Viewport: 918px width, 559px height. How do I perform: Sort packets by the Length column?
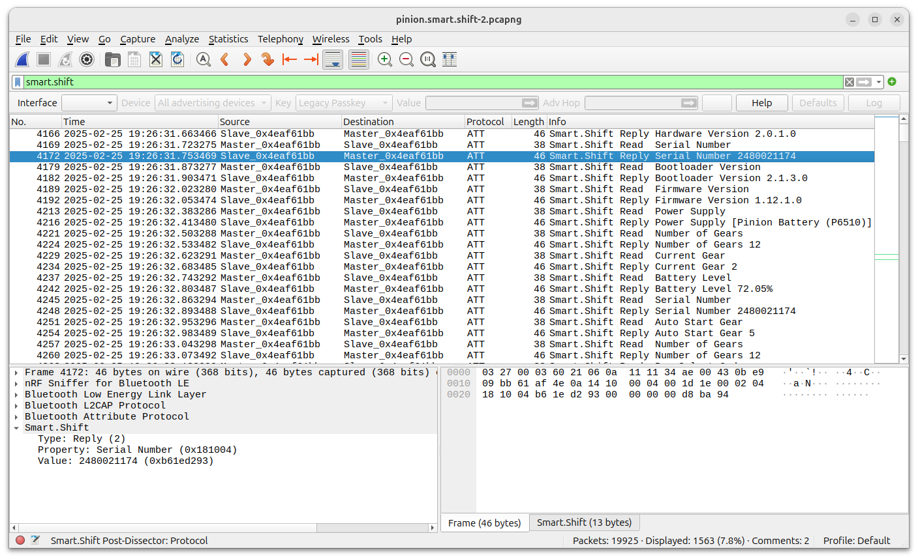pos(528,122)
